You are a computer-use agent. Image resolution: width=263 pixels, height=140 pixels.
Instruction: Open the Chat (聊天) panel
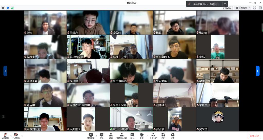(132, 136)
